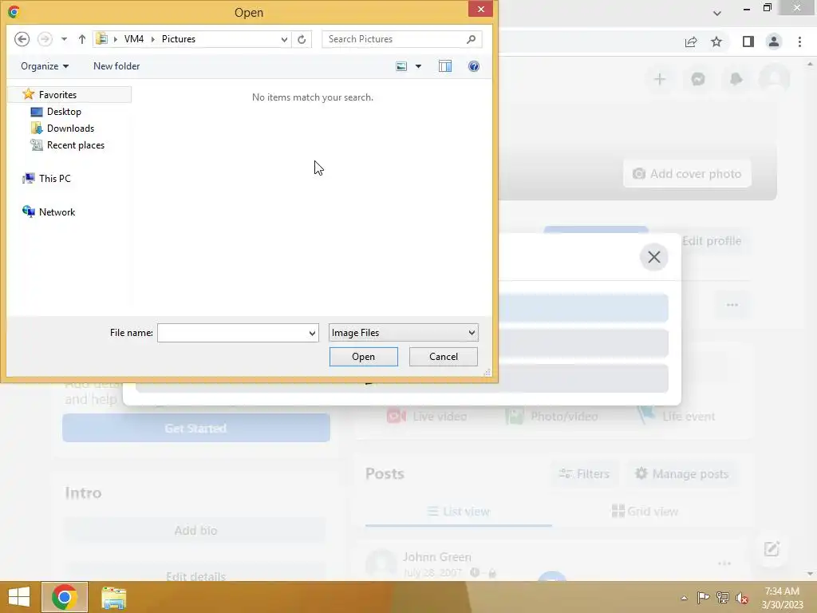
Task: Click the Get Started button
Action: pyautogui.click(x=196, y=428)
